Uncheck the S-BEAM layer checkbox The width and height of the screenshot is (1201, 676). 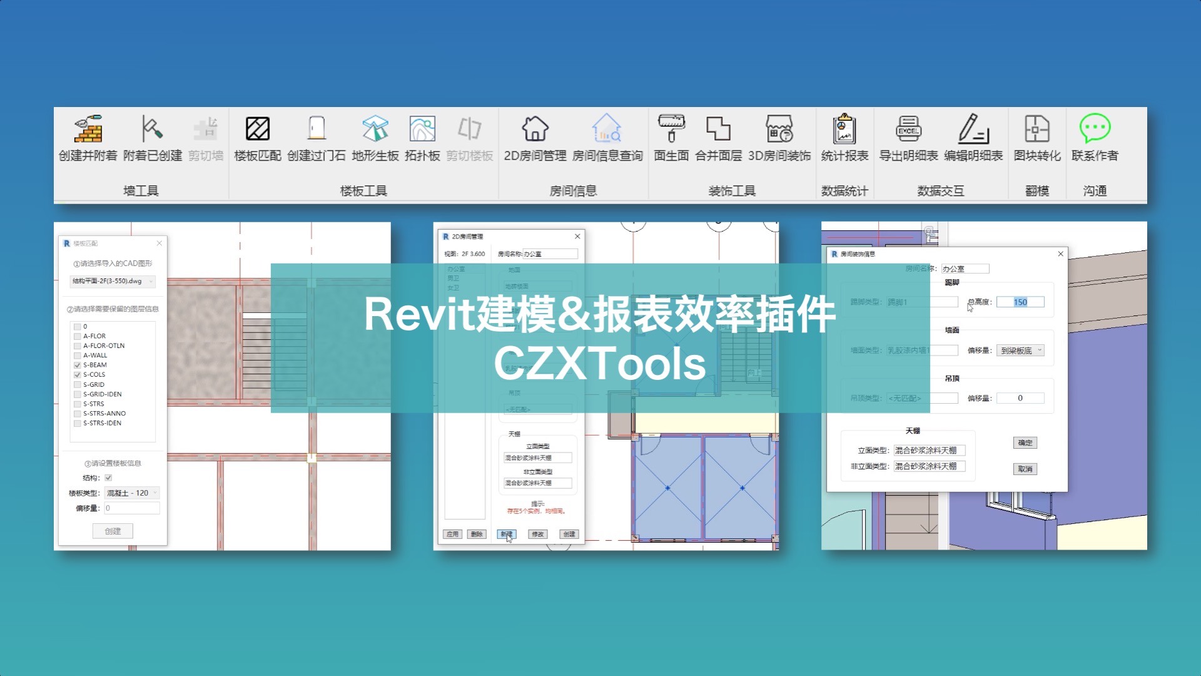[x=76, y=364]
